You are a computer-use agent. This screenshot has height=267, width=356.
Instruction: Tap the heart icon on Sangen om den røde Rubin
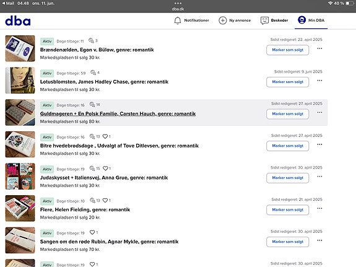click(92, 232)
